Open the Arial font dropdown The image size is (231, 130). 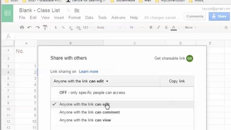(x=109, y=27)
